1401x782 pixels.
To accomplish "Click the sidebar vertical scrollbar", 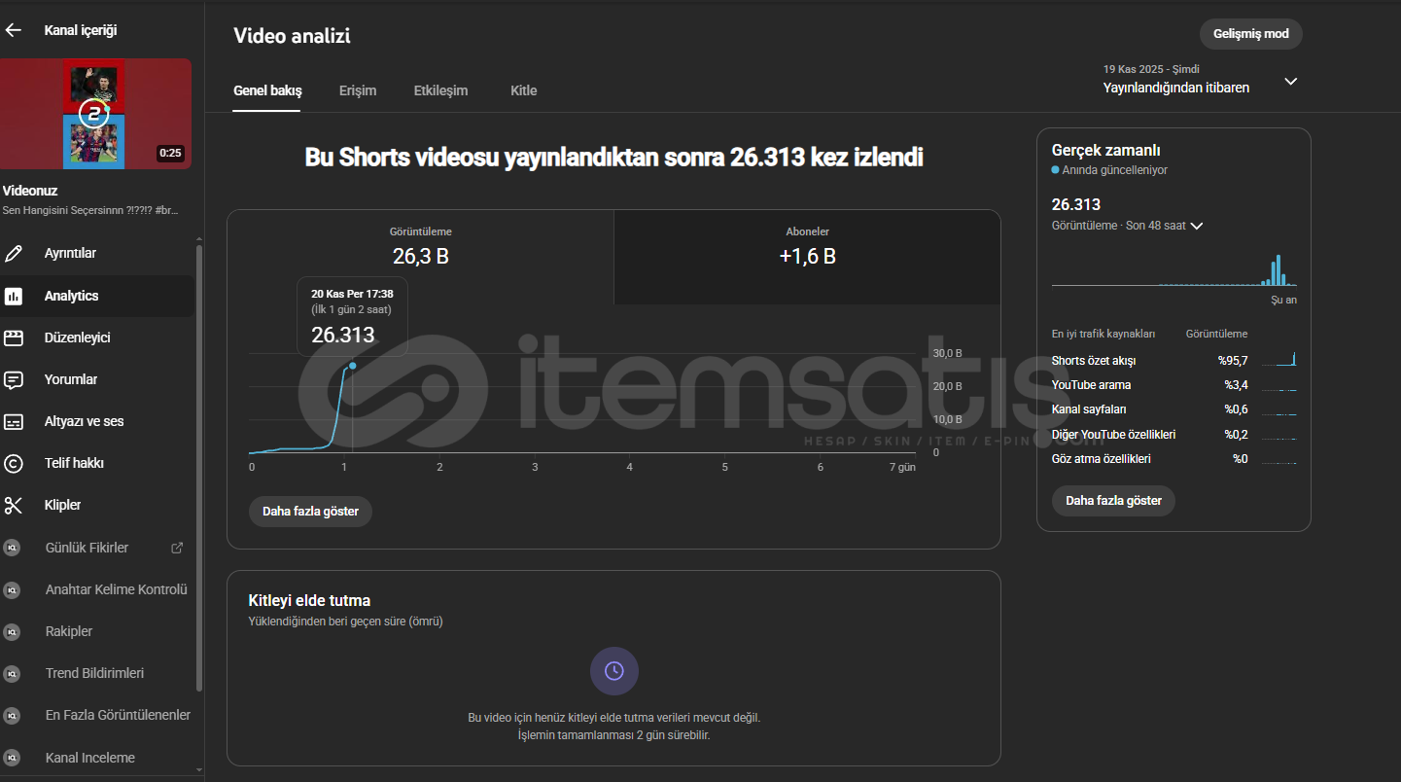I will [199, 467].
